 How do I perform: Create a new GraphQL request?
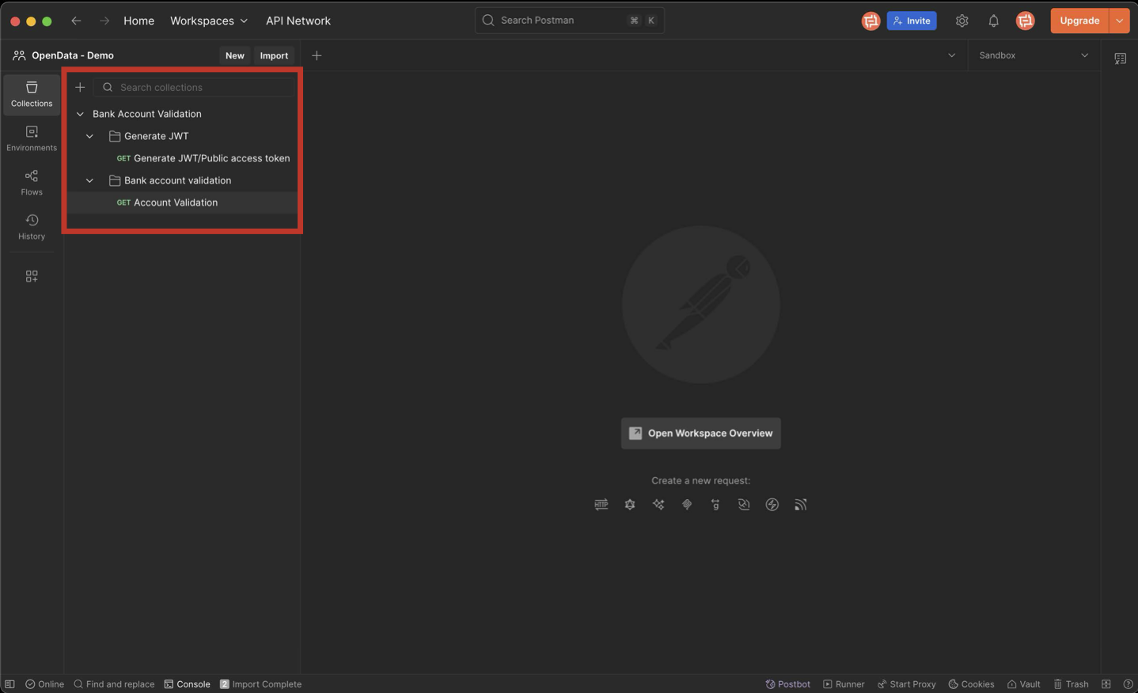(x=630, y=505)
